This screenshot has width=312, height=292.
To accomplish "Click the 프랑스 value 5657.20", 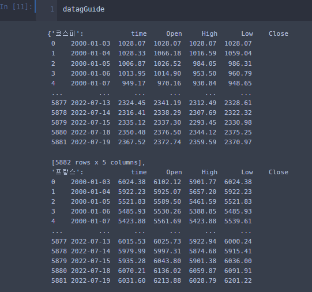I will [202, 192].
